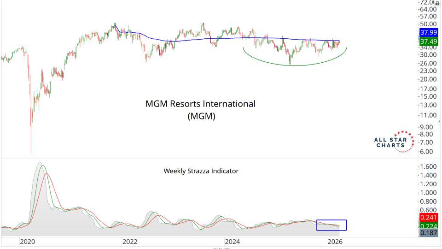Viewport: 442px width, 249px height.
Task: Click the 2022 label on the time axis
Action: [x=130, y=242]
